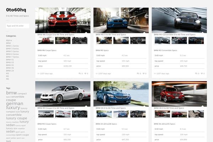Open the BMW 5 Series category
Screen dimensions: 213x142
(12, 51)
